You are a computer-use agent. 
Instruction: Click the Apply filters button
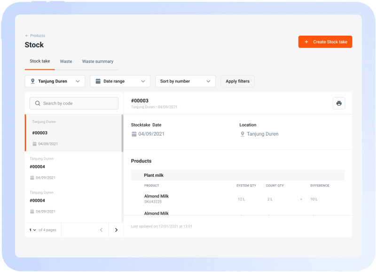(x=237, y=81)
